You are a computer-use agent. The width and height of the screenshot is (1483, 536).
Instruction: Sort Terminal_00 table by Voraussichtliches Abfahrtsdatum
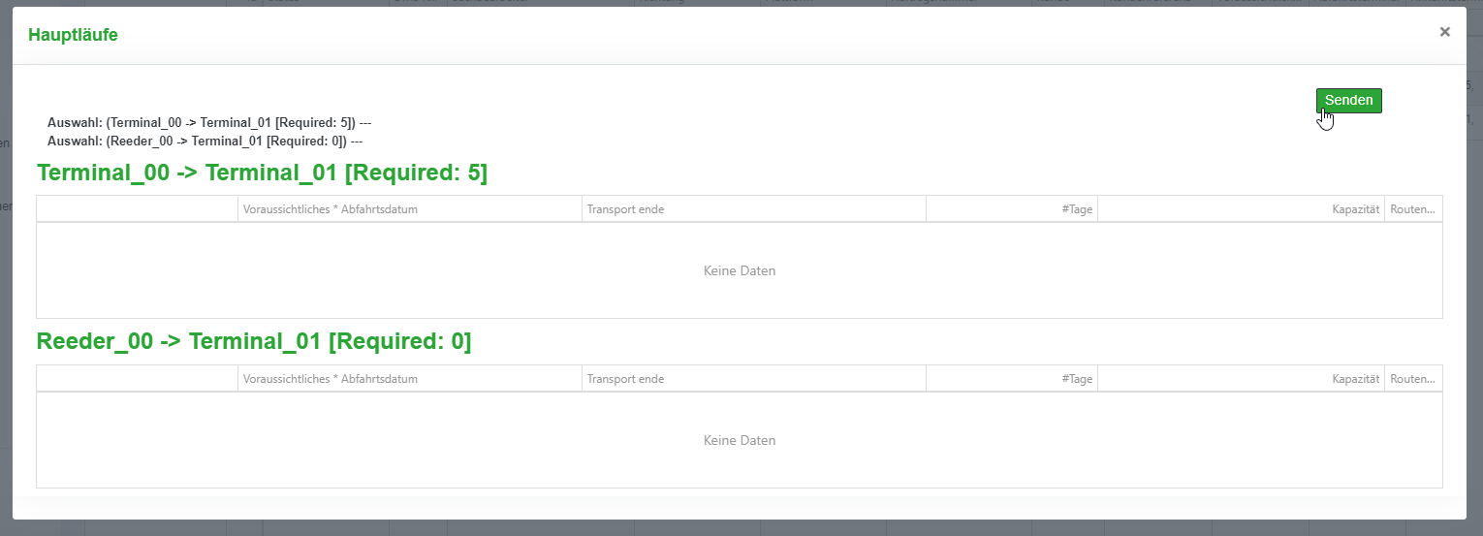tap(331, 209)
